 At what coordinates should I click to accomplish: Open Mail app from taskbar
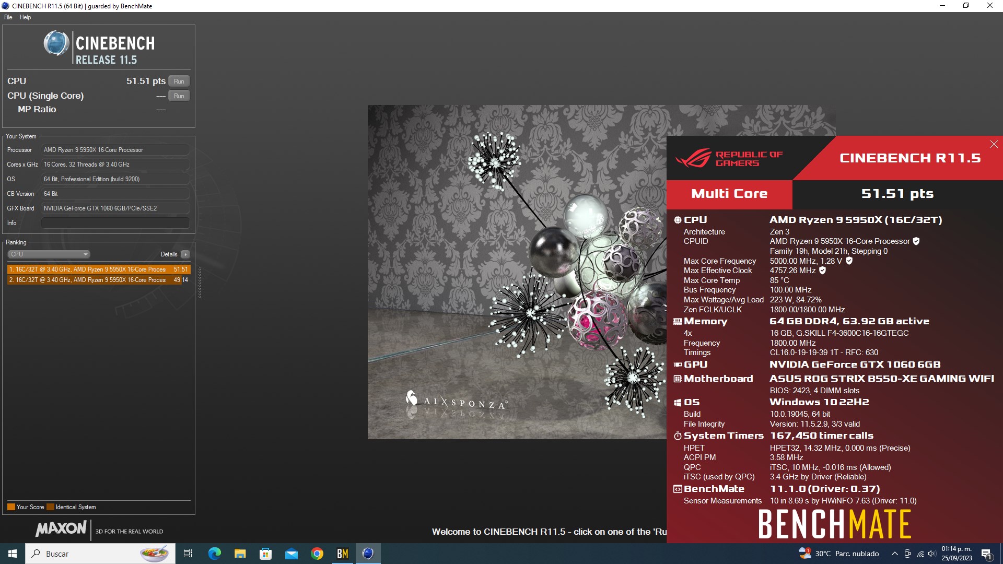coord(291,554)
